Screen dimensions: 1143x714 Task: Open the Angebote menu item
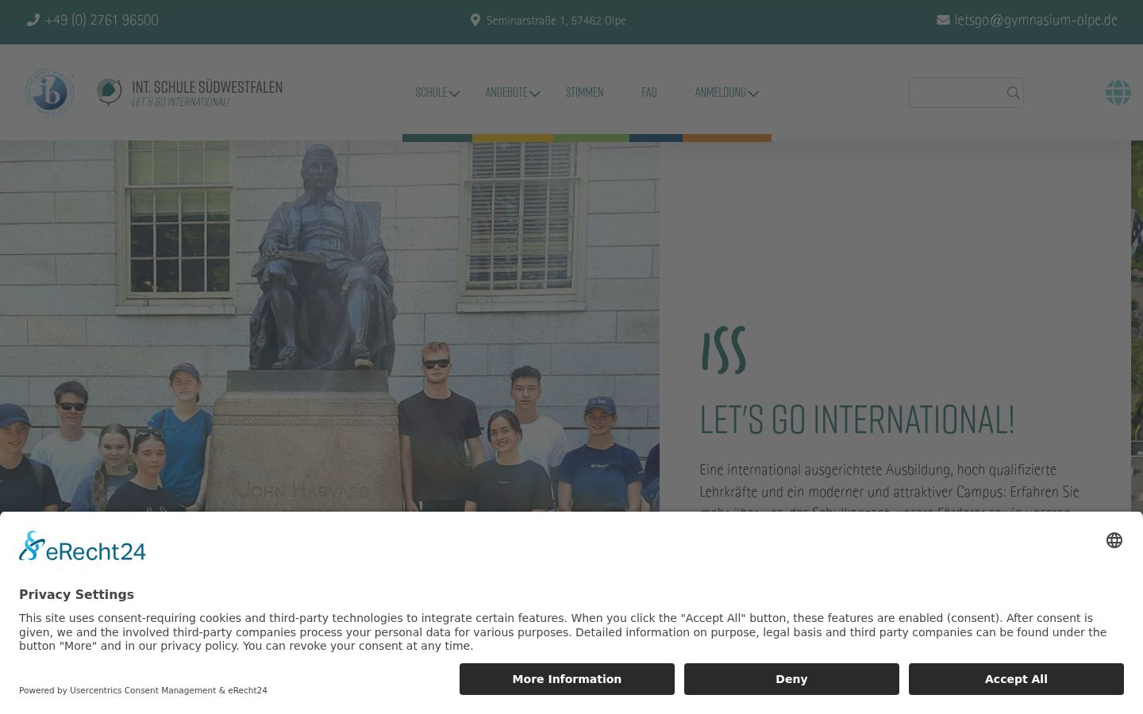point(506,92)
